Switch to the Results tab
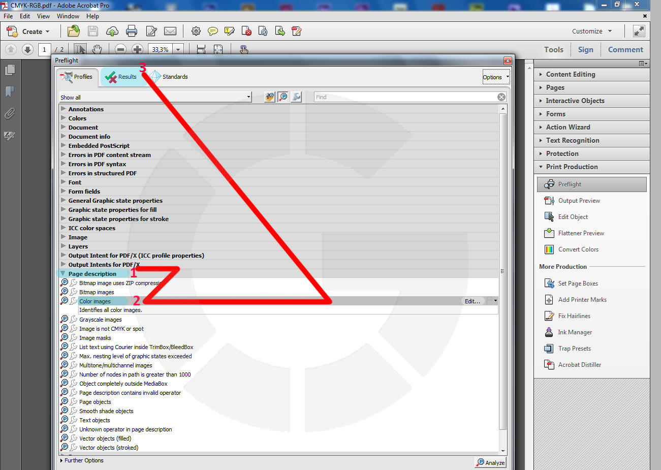The image size is (661, 470). [x=121, y=77]
